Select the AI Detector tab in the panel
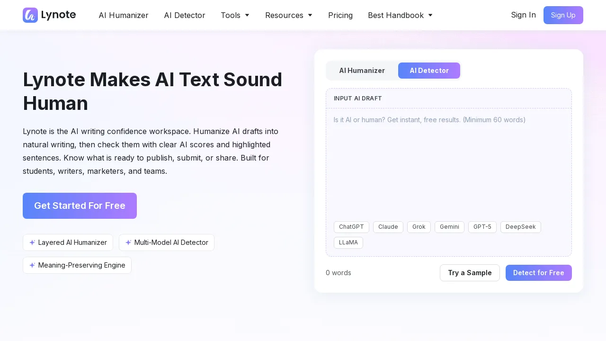This screenshot has height=341, width=606. 429,71
